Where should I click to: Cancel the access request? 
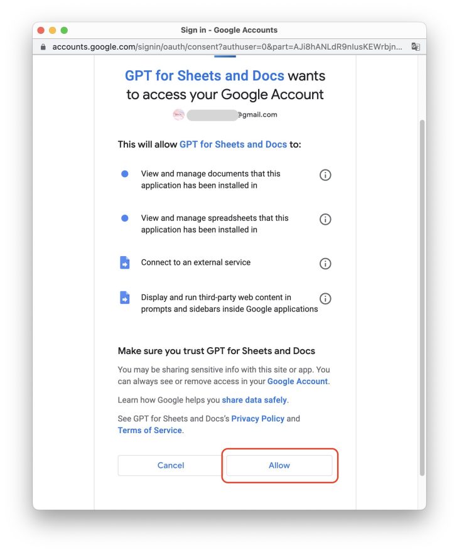coord(170,465)
